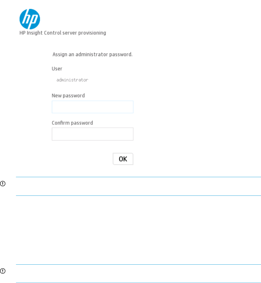Click 'Assign an administrator password' heading

click(92, 55)
